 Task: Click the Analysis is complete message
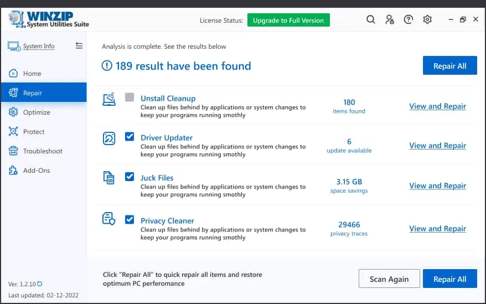point(164,47)
